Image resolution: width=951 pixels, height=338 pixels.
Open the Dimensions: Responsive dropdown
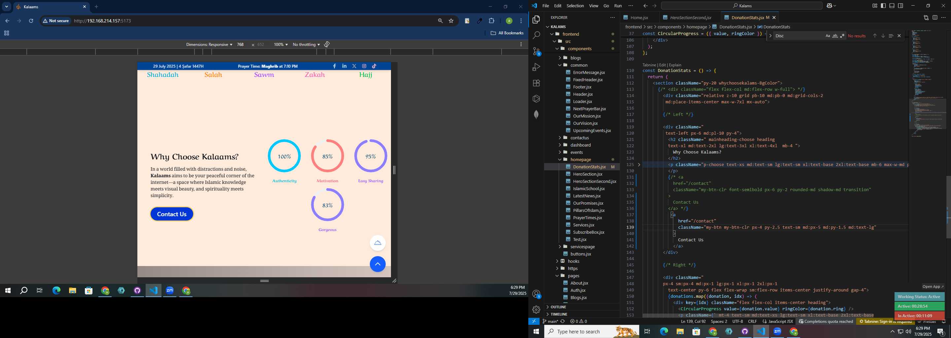click(x=209, y=45)
